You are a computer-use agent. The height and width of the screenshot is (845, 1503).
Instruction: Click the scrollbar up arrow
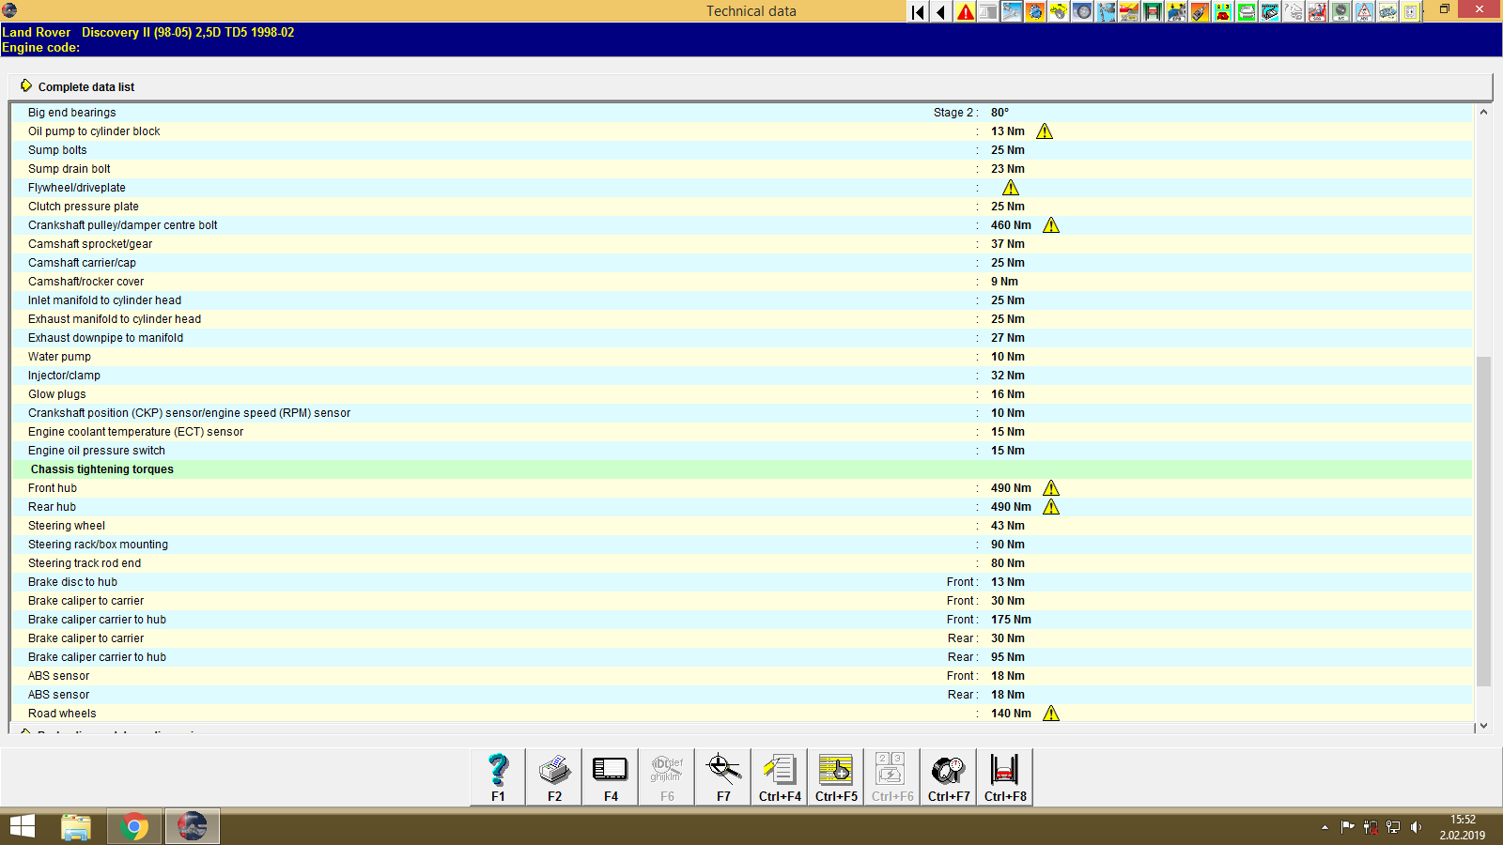click(1484, 111)
